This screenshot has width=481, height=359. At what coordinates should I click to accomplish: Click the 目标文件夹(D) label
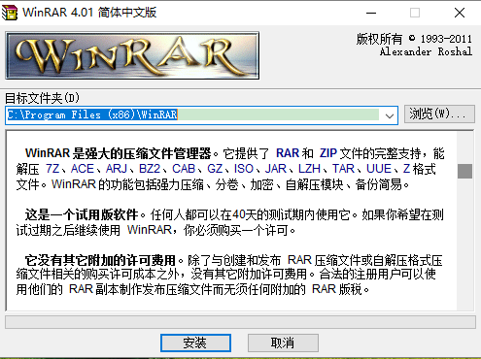click(x=43, y=98)
